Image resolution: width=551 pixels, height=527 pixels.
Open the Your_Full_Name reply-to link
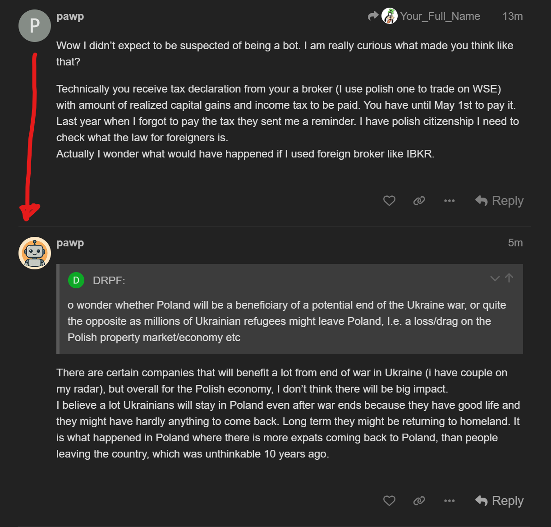[440, 16]
